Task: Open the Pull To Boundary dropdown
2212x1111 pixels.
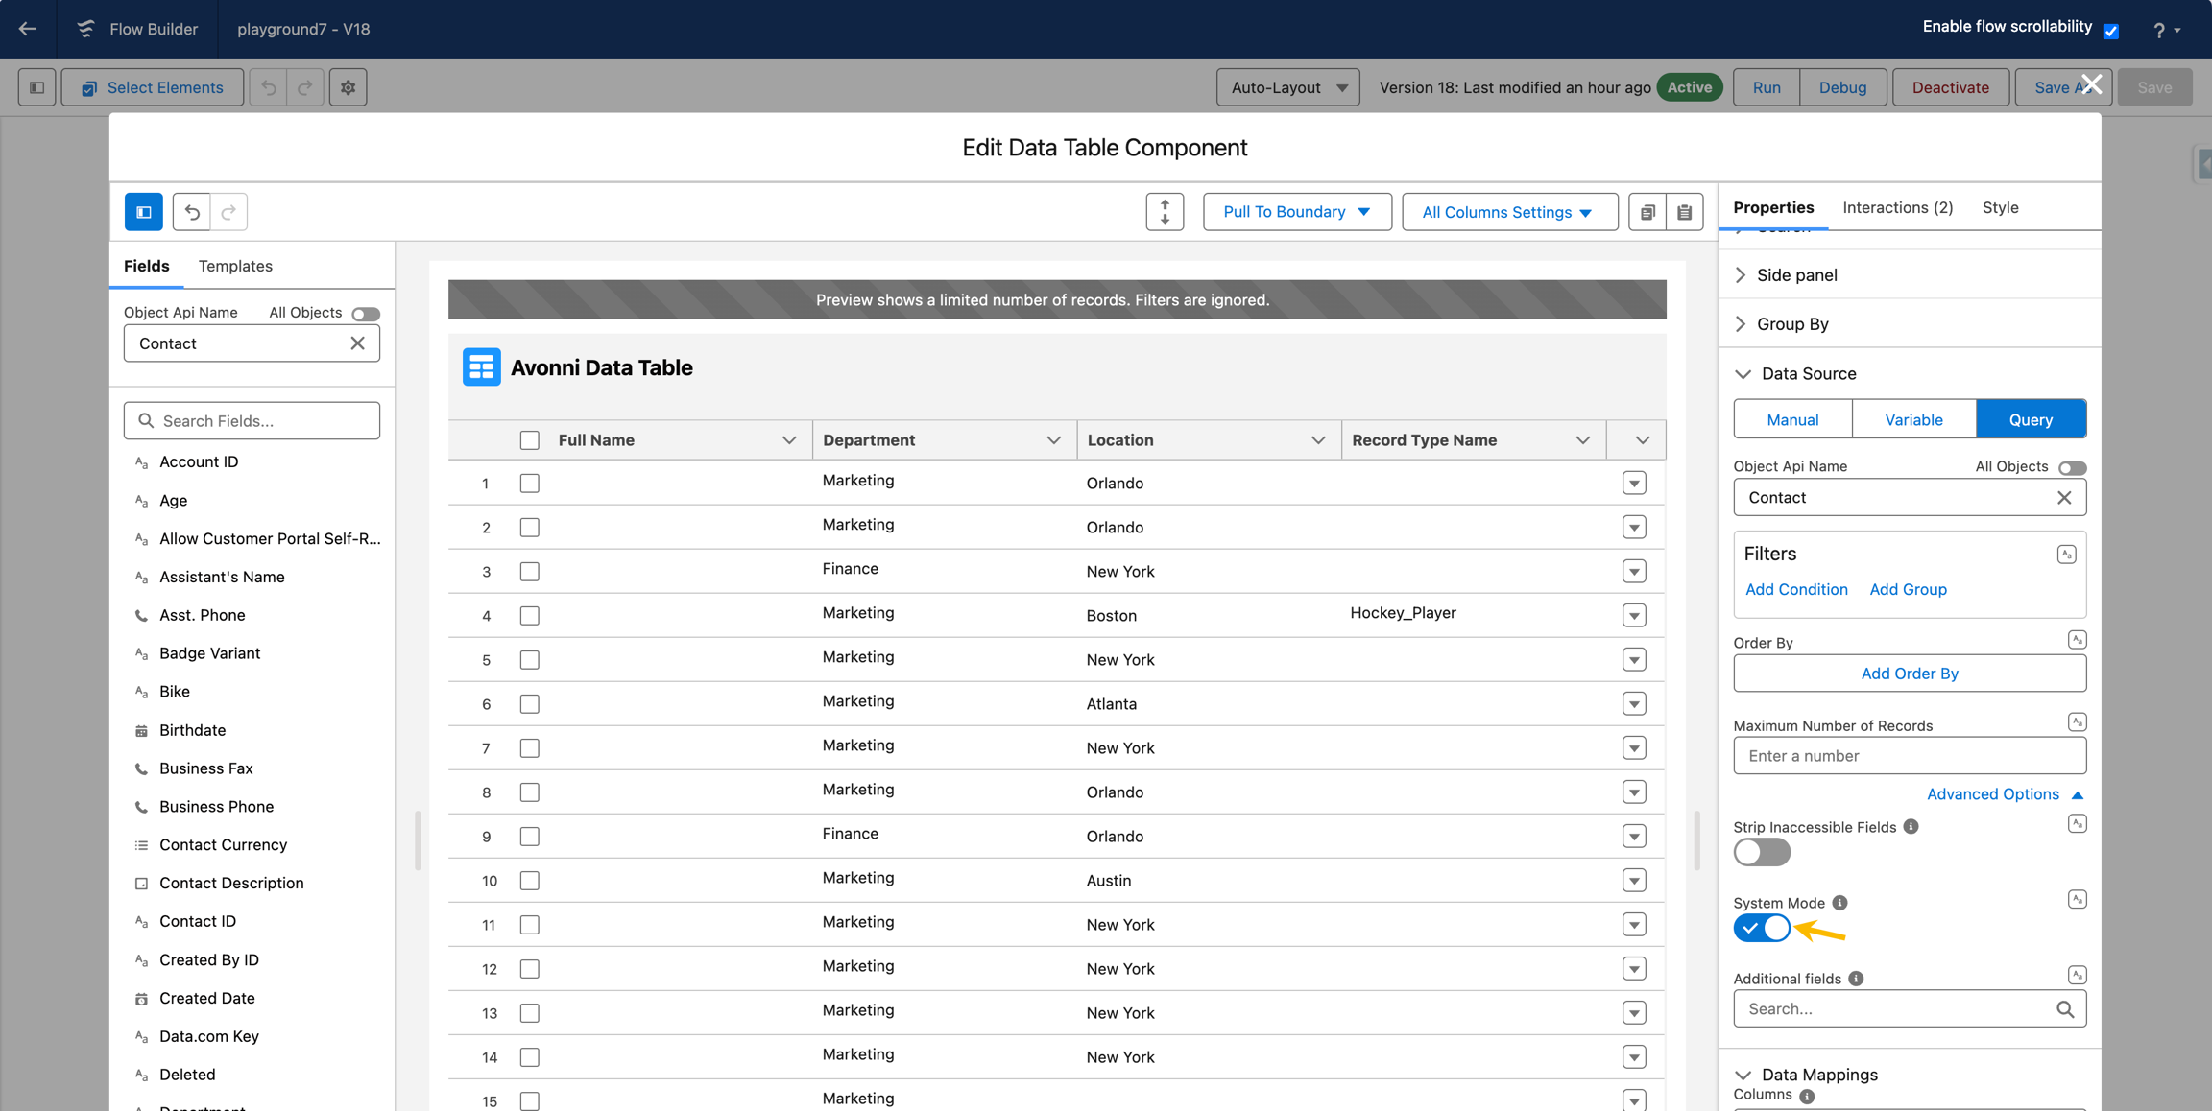Action: pos(1296,212)
